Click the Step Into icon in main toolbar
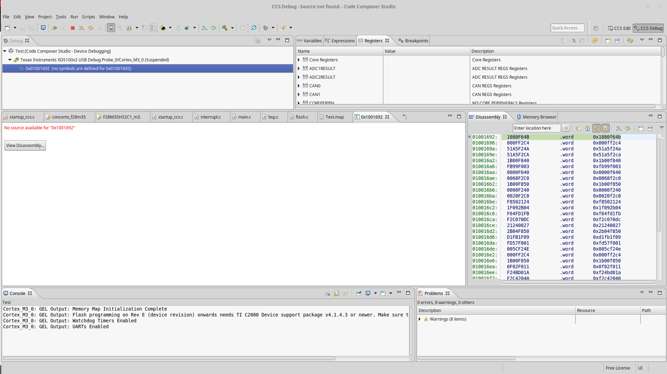 click(x=81, y=28)
